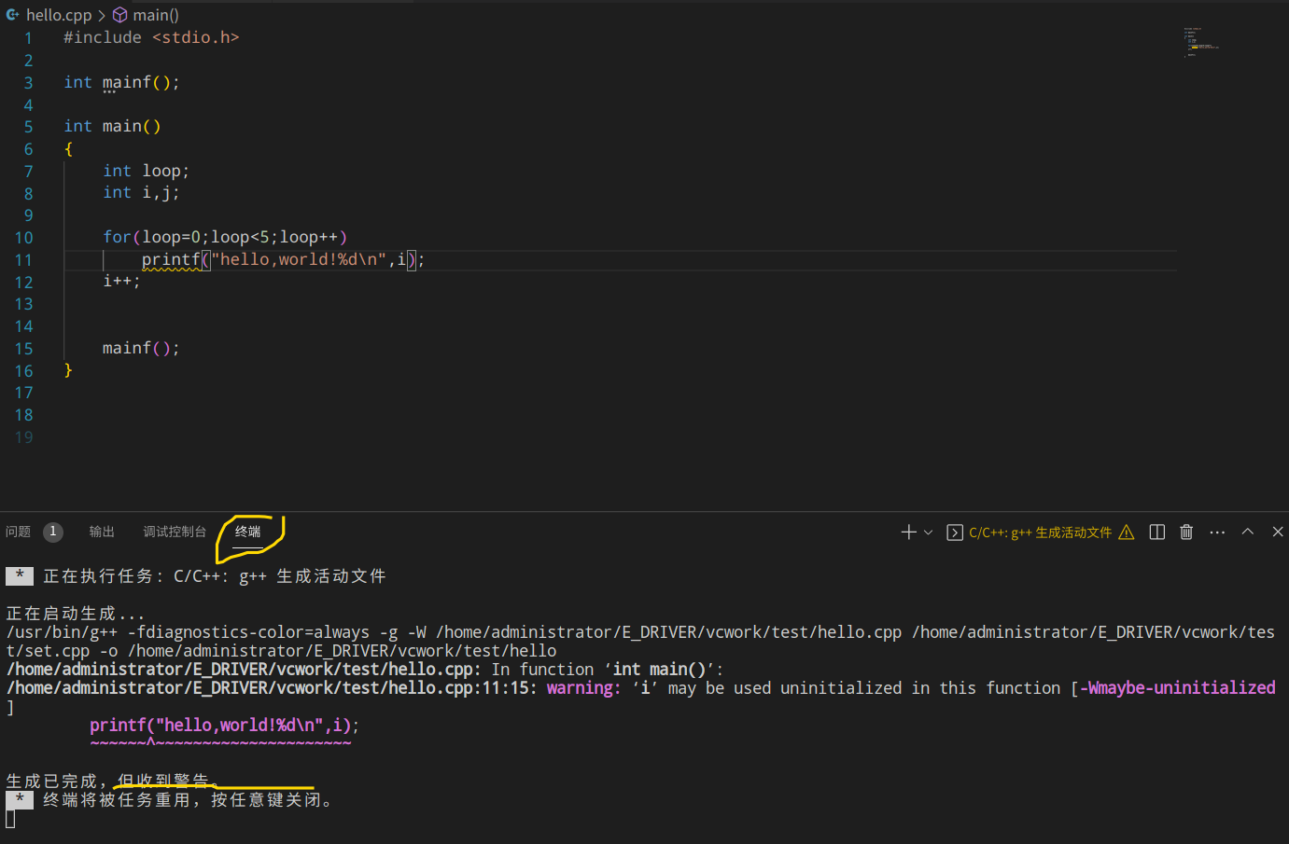Click the terminal cursor at the prompt
1289x844 pixels.
(x=10, y=819)
